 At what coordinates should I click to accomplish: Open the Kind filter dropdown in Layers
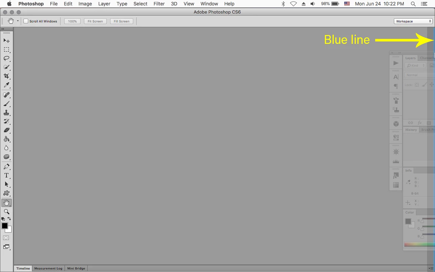(415, 65)
